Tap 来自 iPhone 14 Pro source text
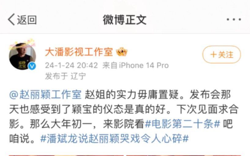The width and height of the screenshot is (250, 156). tap(136, 65)
